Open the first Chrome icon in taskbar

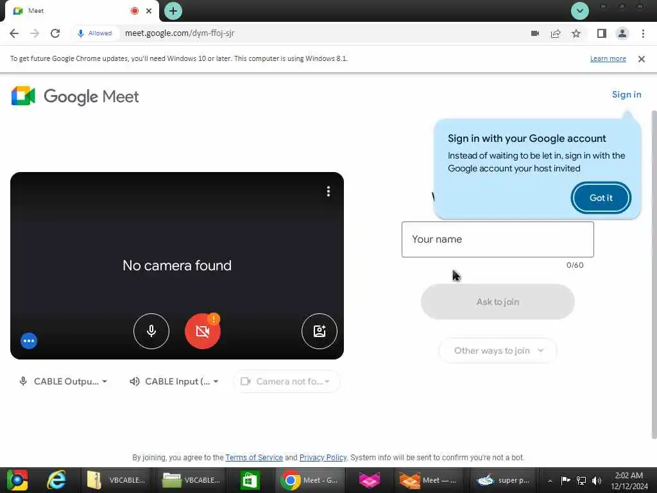(17, 480)
